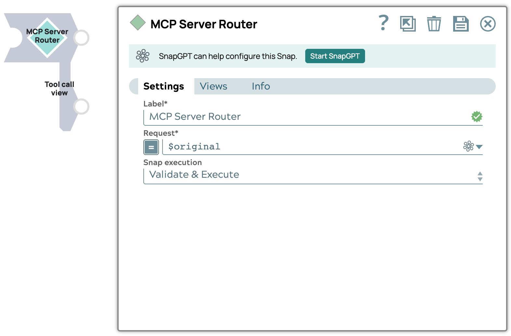Image resolution: width=511 pixels, height=336 pixels.
Task: Click the snap's upper output connector circle
Action: tap(81, 38)
